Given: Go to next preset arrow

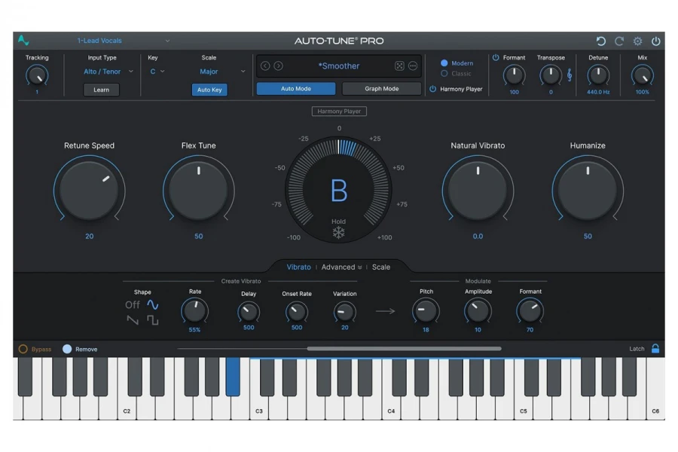Looking at the screenshot, I should pos(279,66).
